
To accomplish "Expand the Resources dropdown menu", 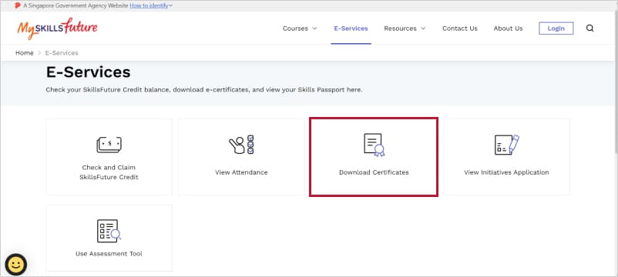I will click(405, 28).
